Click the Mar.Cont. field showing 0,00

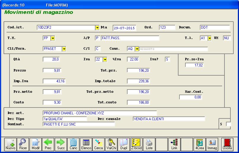[191, 97]
